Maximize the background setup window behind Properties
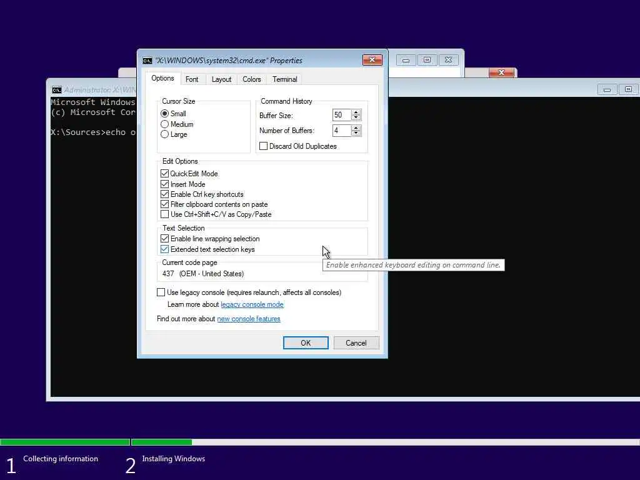This screenshot has width=640, height=480. coord(427,61)
